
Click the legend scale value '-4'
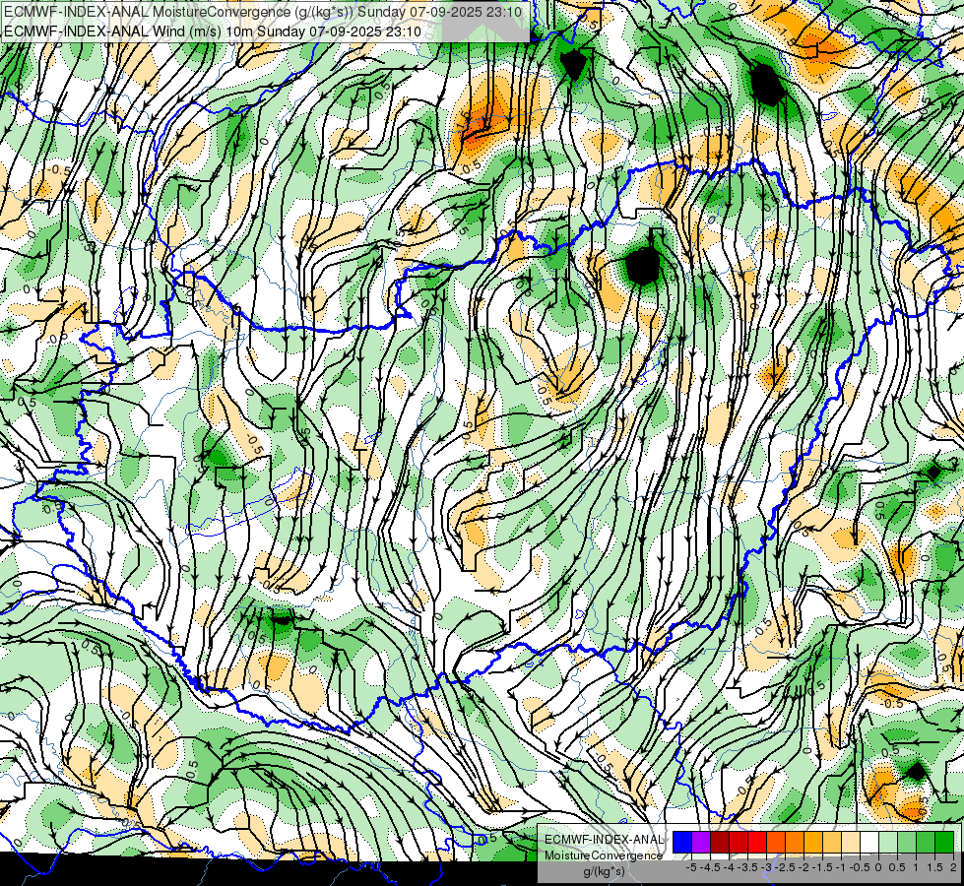click(x=729, y=867)
